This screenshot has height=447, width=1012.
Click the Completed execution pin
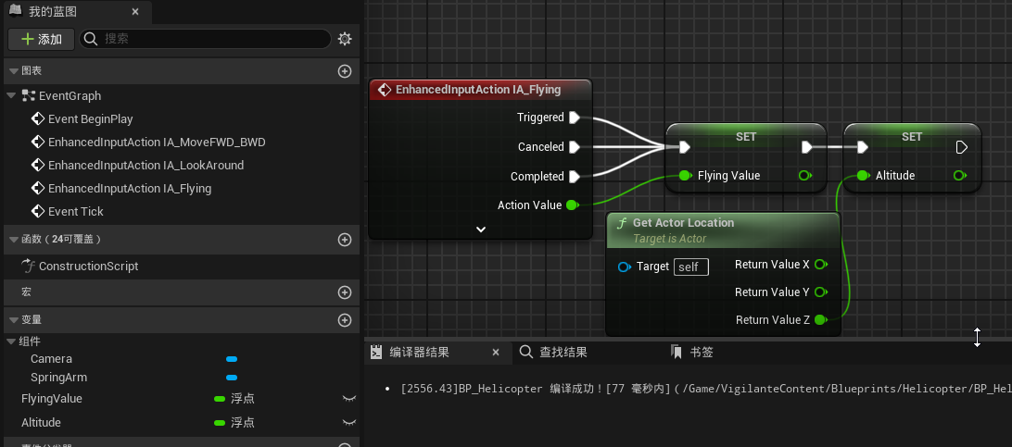(574, 177)
